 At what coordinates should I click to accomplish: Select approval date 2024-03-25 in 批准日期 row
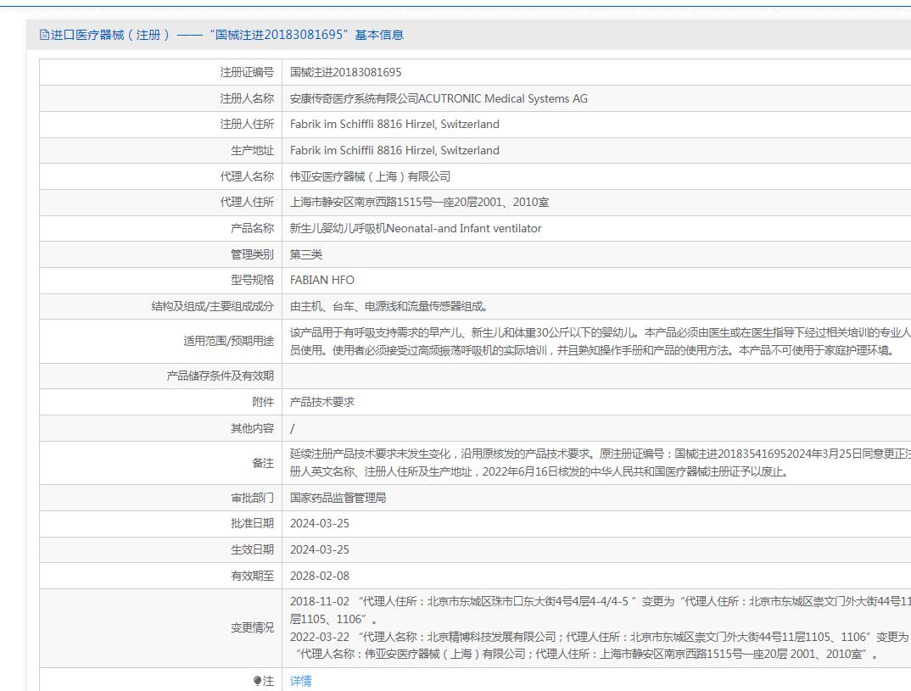(x=320, y=523)
